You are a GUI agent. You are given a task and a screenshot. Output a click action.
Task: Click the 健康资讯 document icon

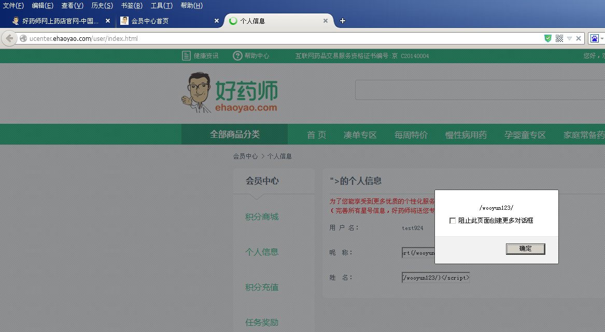pyautogui.click(x=186, y=56)
